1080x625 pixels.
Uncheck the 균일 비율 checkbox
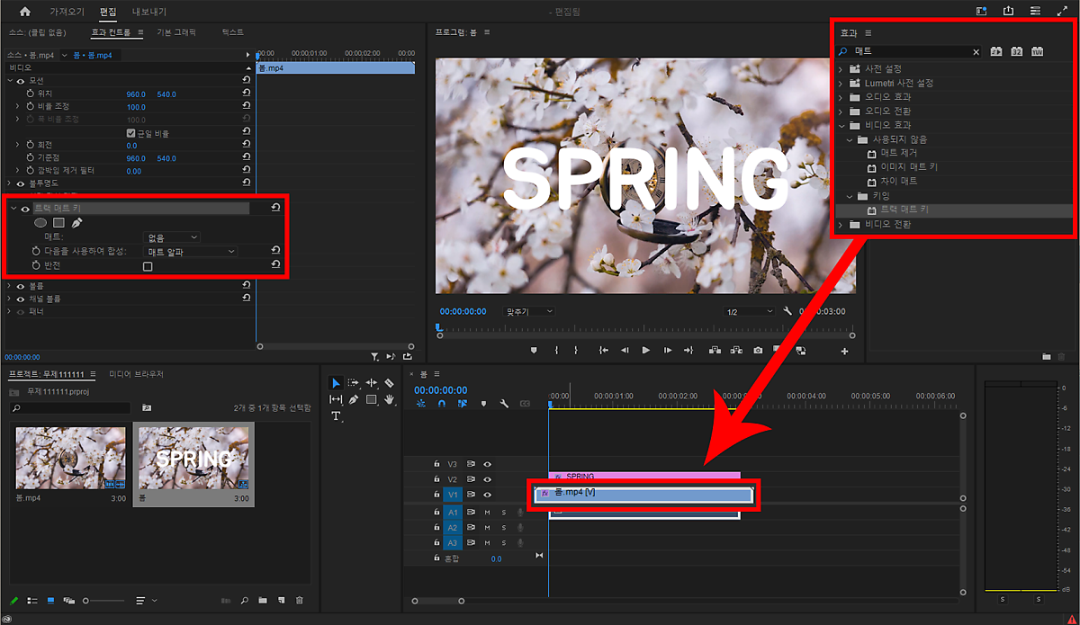point(131,133)
